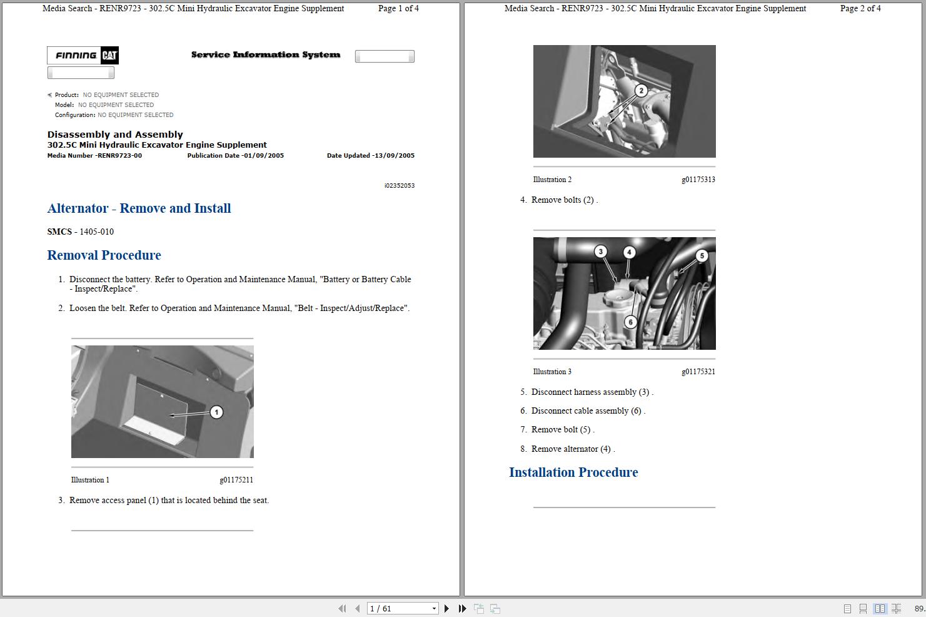The height and width of the screenshot is (617, 926).
Task: Switch to continuous facing view
Action: [x=896, y=609]
